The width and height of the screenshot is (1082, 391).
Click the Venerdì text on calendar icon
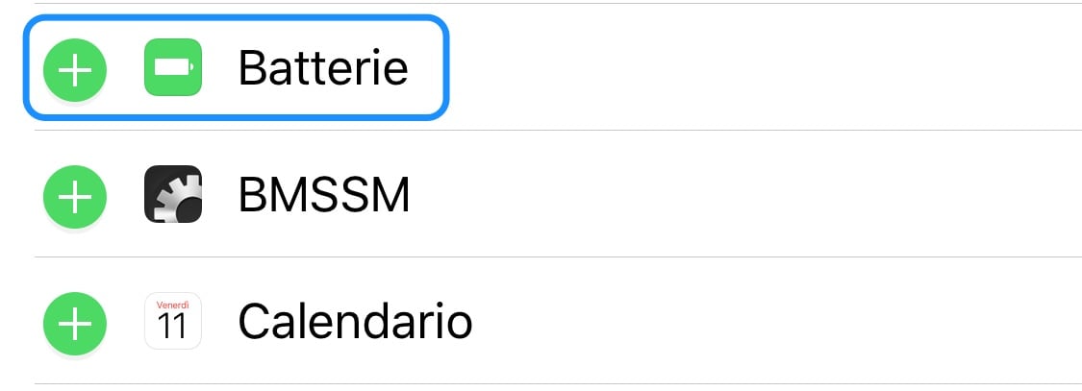pyautogui.click(x=172, y=305)
